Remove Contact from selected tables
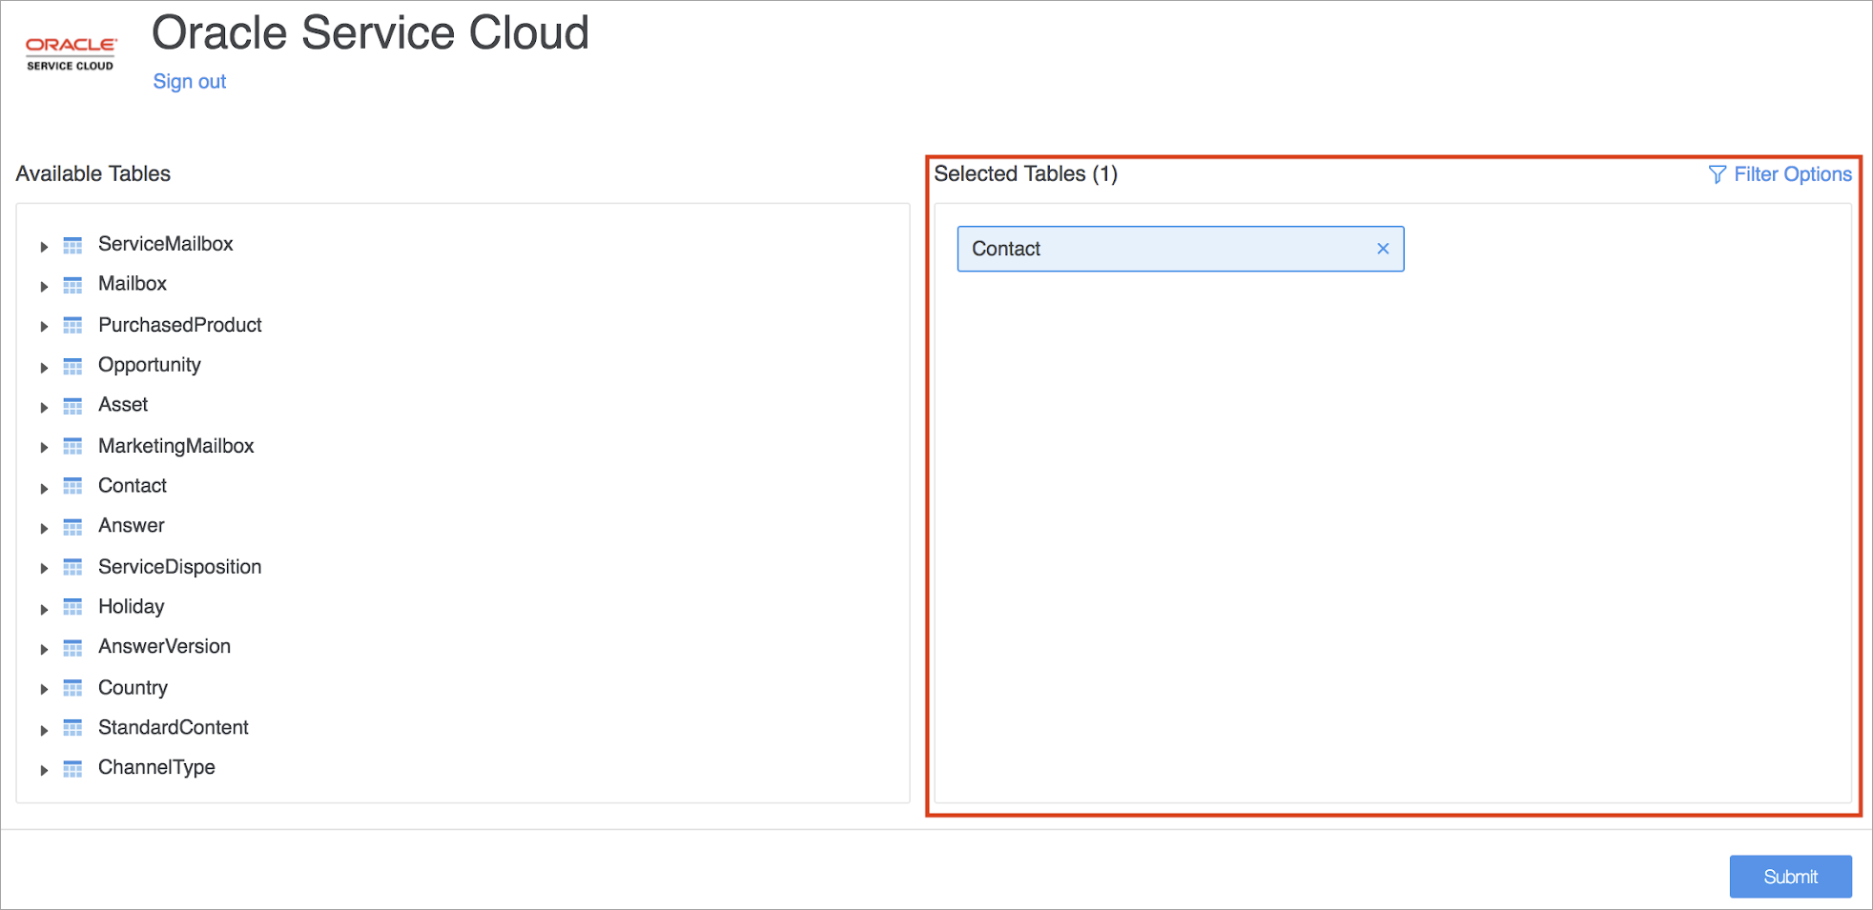Image resolution: width=1873 pixels, height=910 pixels. pos(1383,249)
